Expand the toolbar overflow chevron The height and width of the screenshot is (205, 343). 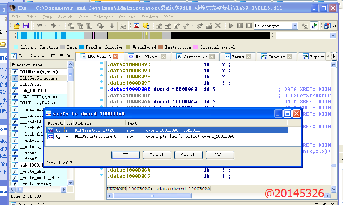335,26
